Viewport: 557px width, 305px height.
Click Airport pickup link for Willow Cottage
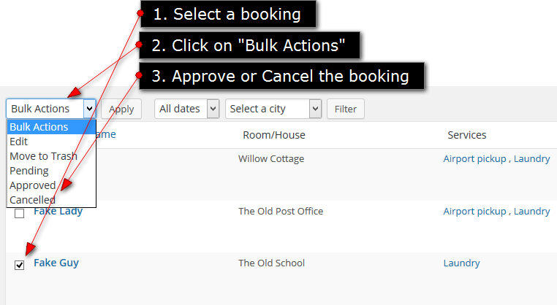[x=474, y=159]
